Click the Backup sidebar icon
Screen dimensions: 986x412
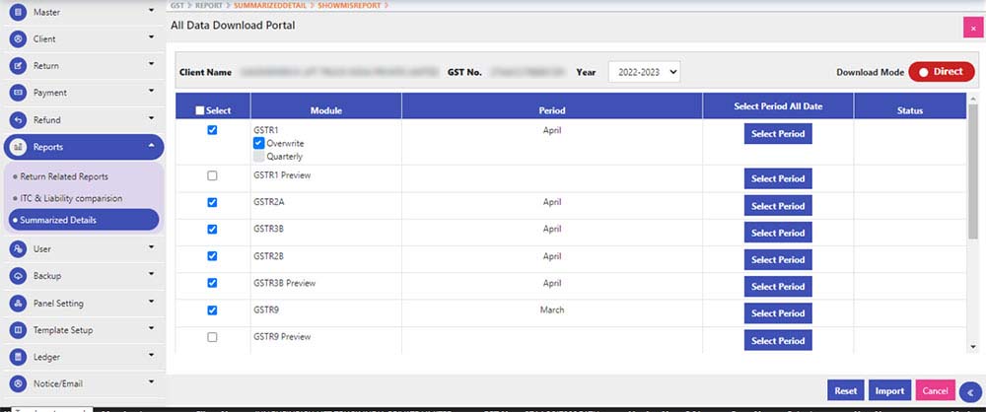point(17,277)
